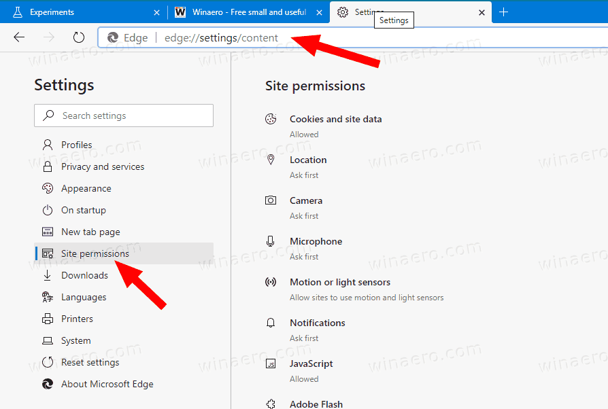This screenshot has height=409, width=608.
Task: Select Profiles in the settings sidebar
Action: pos(75,145)
